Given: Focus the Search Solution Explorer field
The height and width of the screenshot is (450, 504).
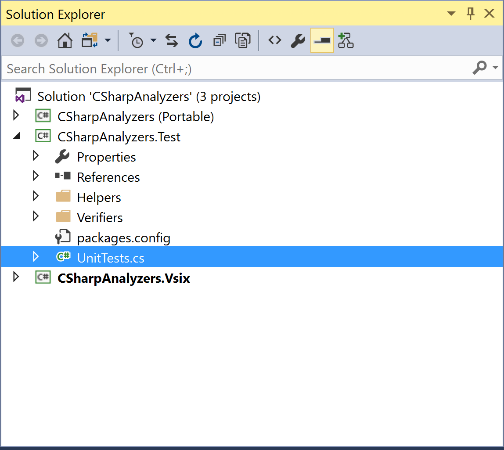Looking at the screenshot, I should click(x=236, y=68).
